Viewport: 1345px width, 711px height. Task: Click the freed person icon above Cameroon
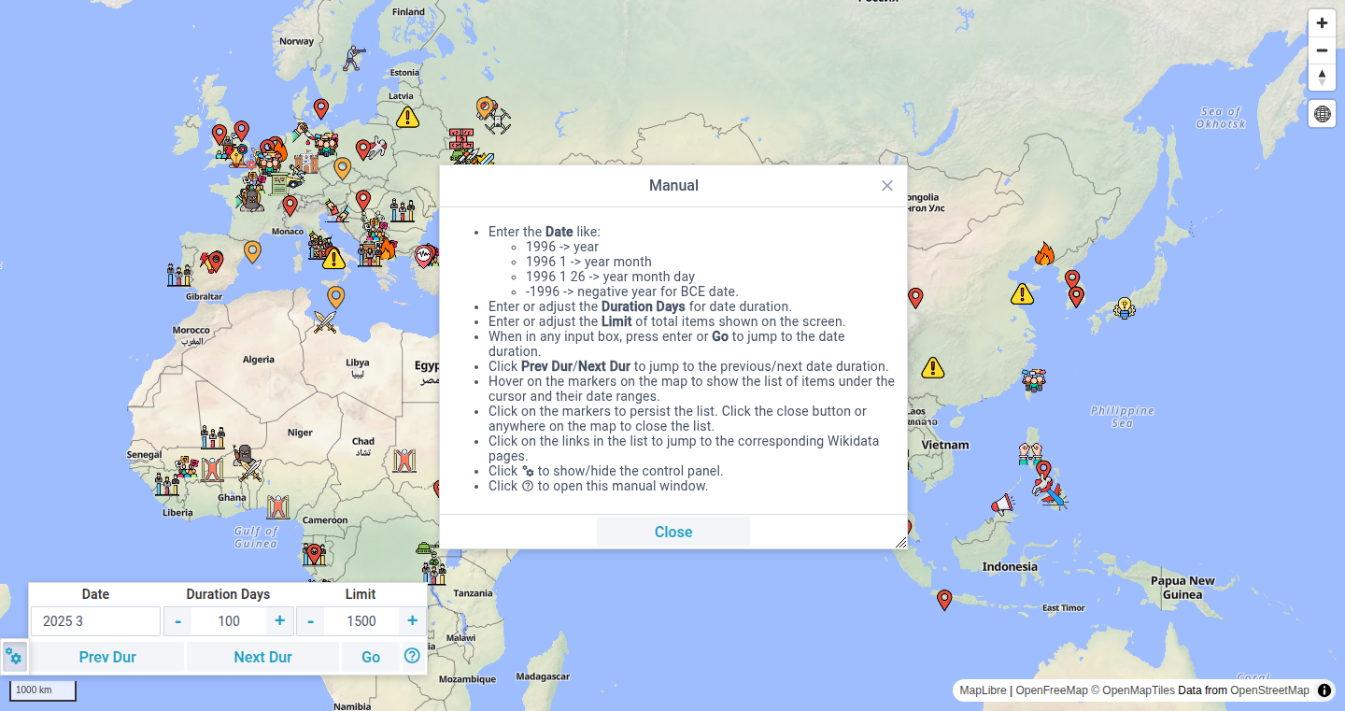(277, 507)
